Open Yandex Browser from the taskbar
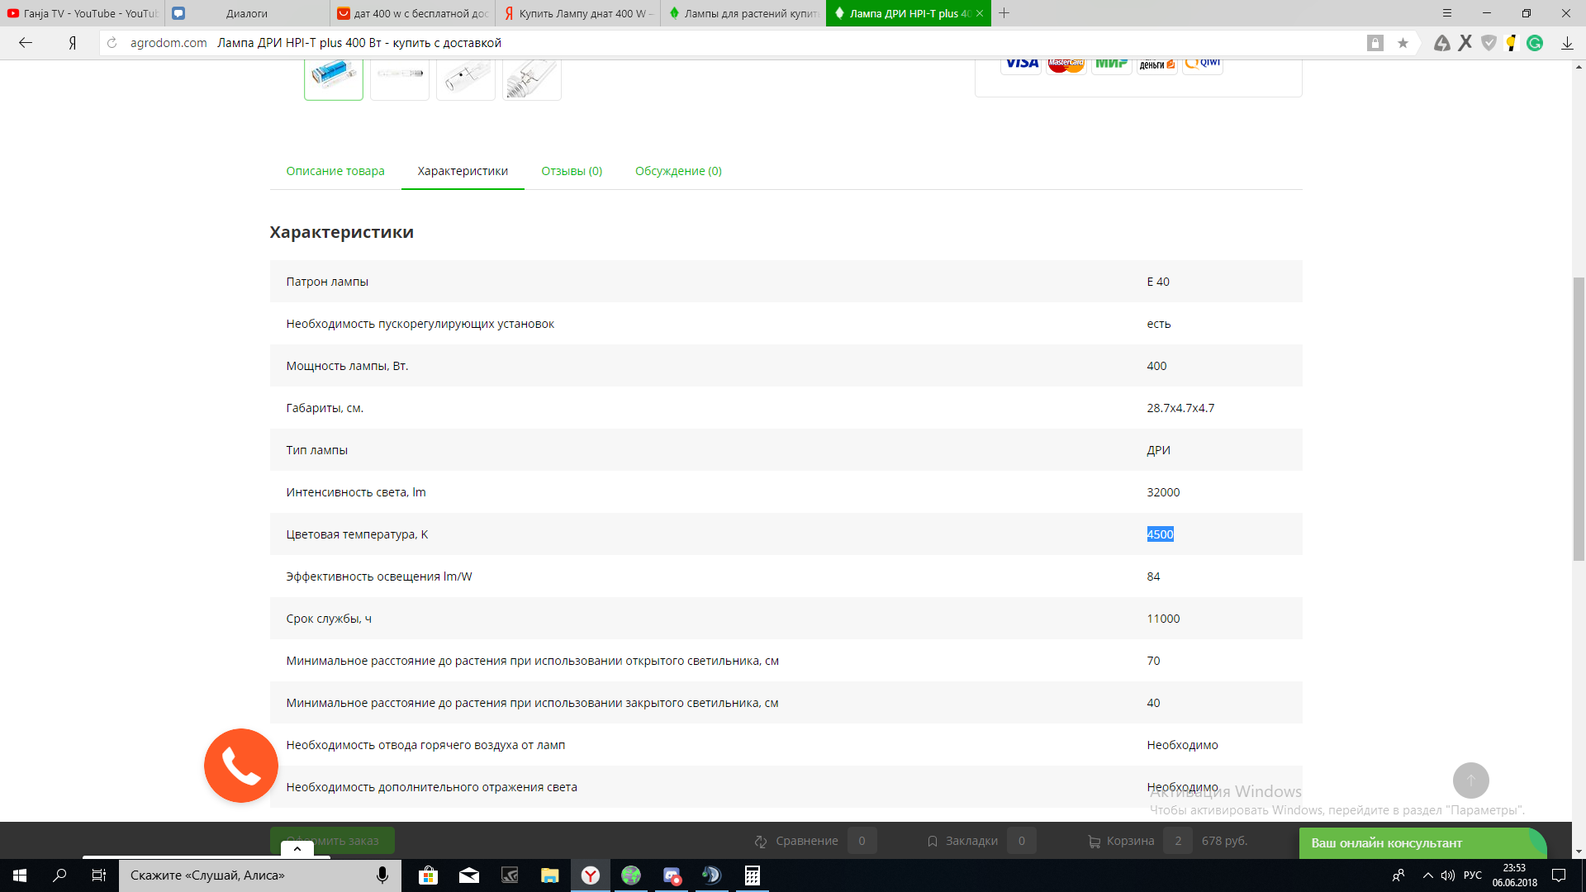The height and width of the screenshot is (892, 1586). pyautogui.click(x=590, y=875)
